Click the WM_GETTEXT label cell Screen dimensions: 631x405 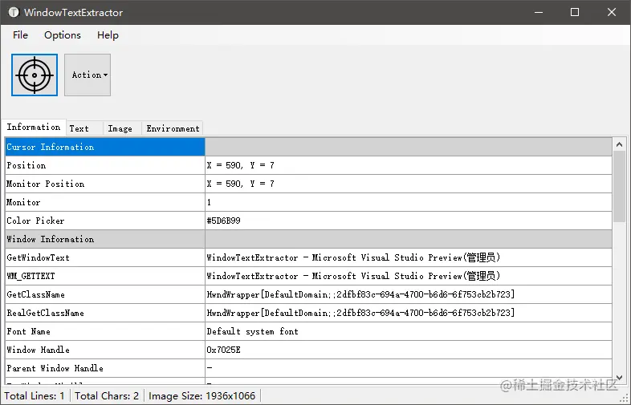pos(105,277)
